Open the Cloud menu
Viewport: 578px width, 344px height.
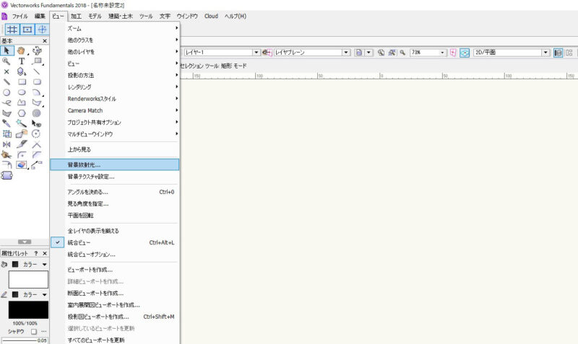(x=211, y=16)
